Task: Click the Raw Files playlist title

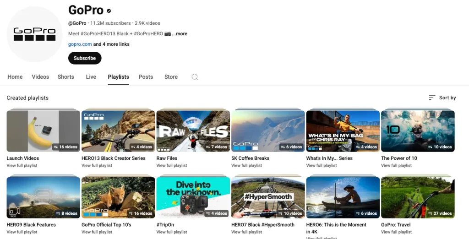Action: (x=167, y=158)
